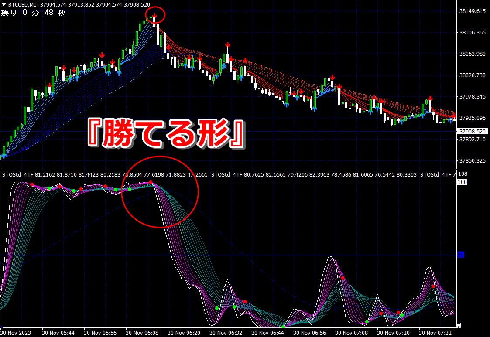Select the time label 30 Nov 06:44
The image size is (490, 337).
[267, 333]
